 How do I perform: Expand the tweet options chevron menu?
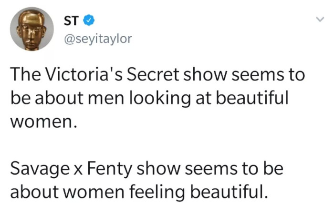click(x=320, y=20)
